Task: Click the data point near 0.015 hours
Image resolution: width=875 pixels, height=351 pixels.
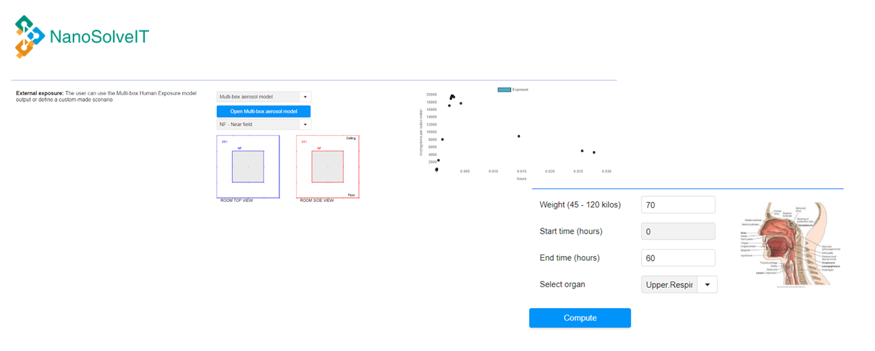Action: click(519, 136)
